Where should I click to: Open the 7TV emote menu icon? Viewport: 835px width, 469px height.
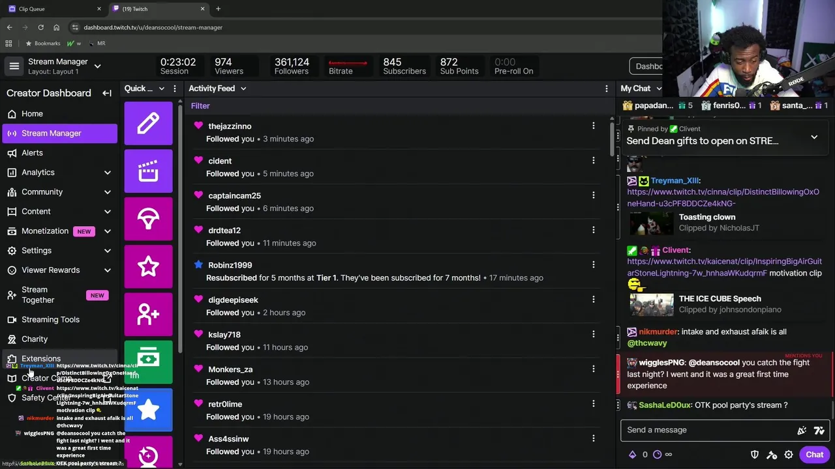[819, 430]
